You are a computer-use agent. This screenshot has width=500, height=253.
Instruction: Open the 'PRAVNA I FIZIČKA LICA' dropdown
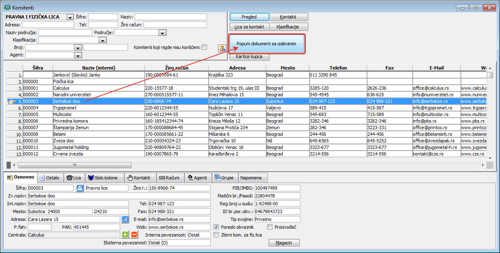(70, 17)
